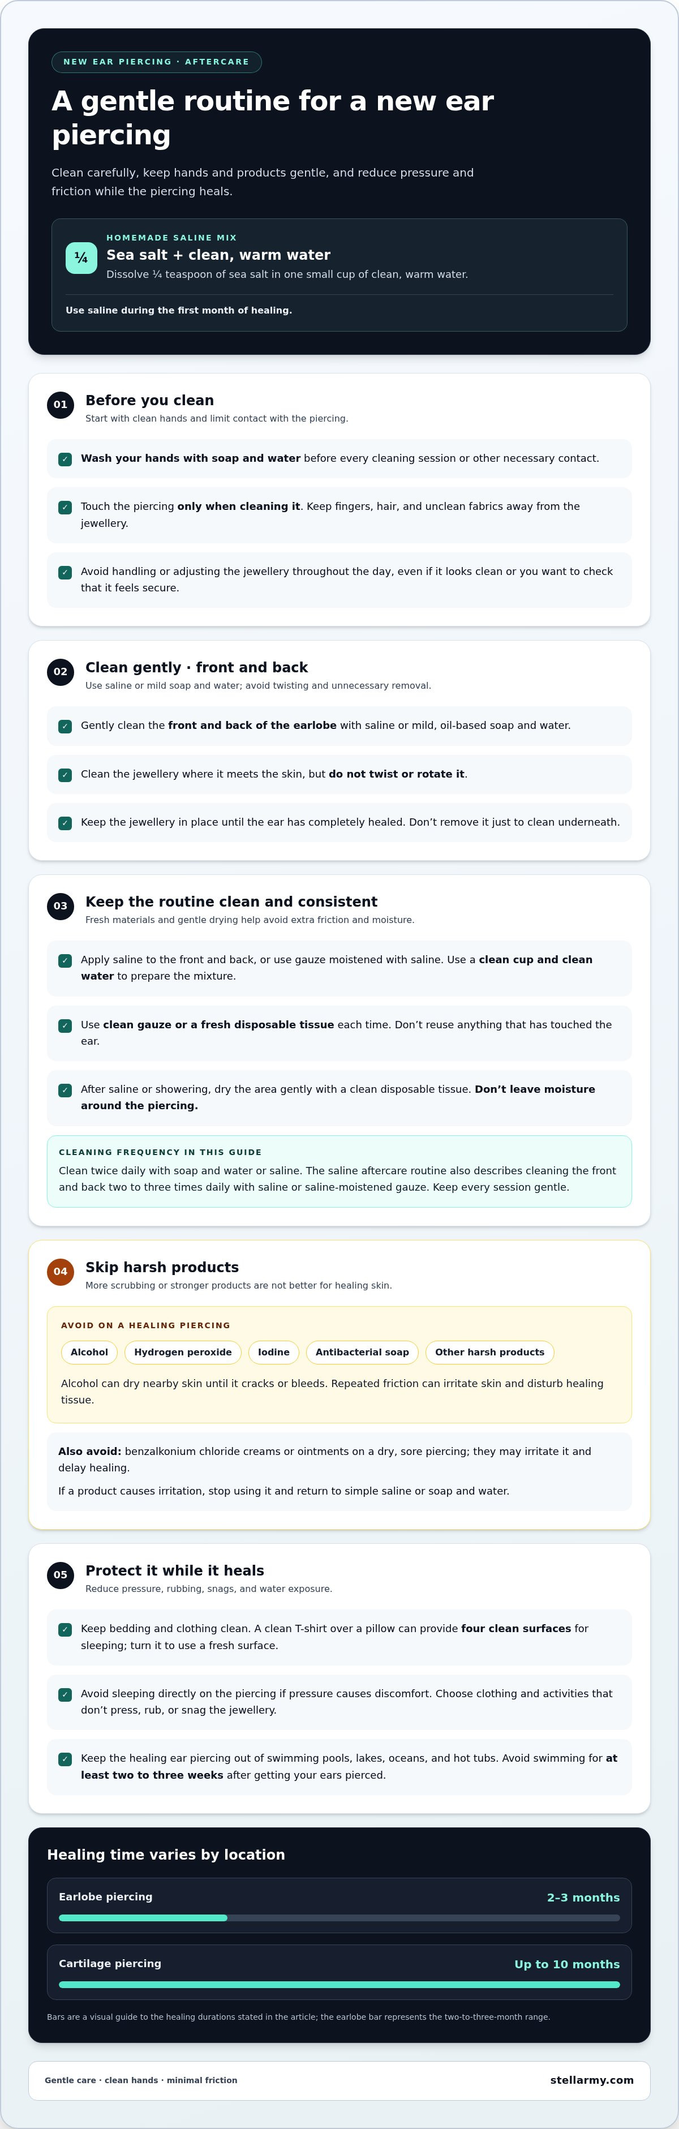Click the 'New Ear Piercing · Aftercare' pill tag
This screenshot has height=2129, width=679.
(x=156, y=62)
